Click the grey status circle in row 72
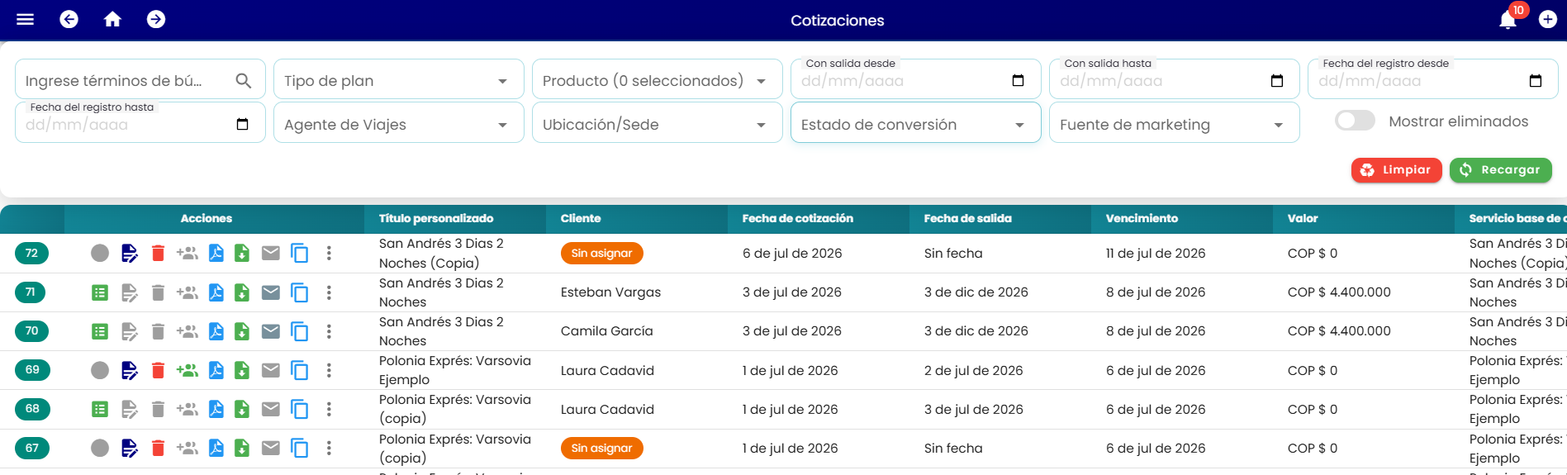1567x475 pixels. (x=100, y=253)
